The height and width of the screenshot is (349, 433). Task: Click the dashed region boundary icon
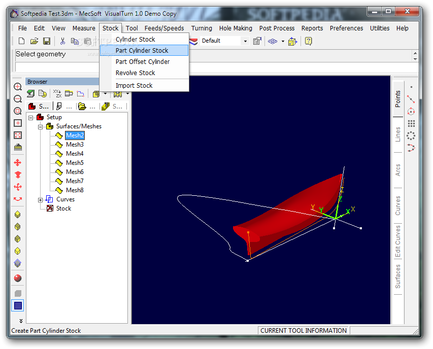80,94
